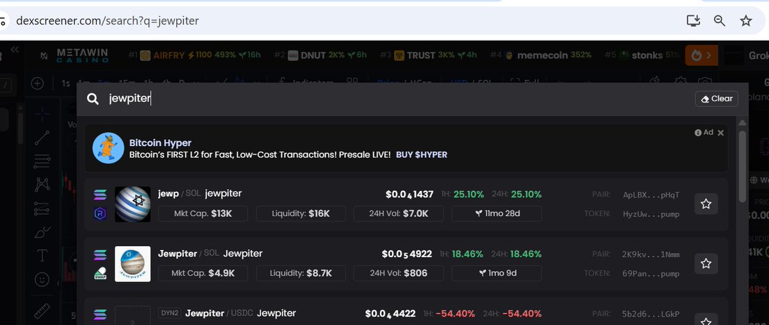Click the browser address bar URL
The width and height of the screenshot is (769, 325).
[108, 21]
